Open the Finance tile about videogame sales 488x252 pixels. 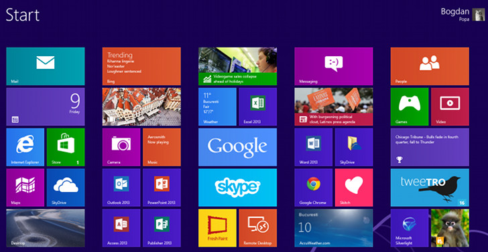tap(238, 66)
